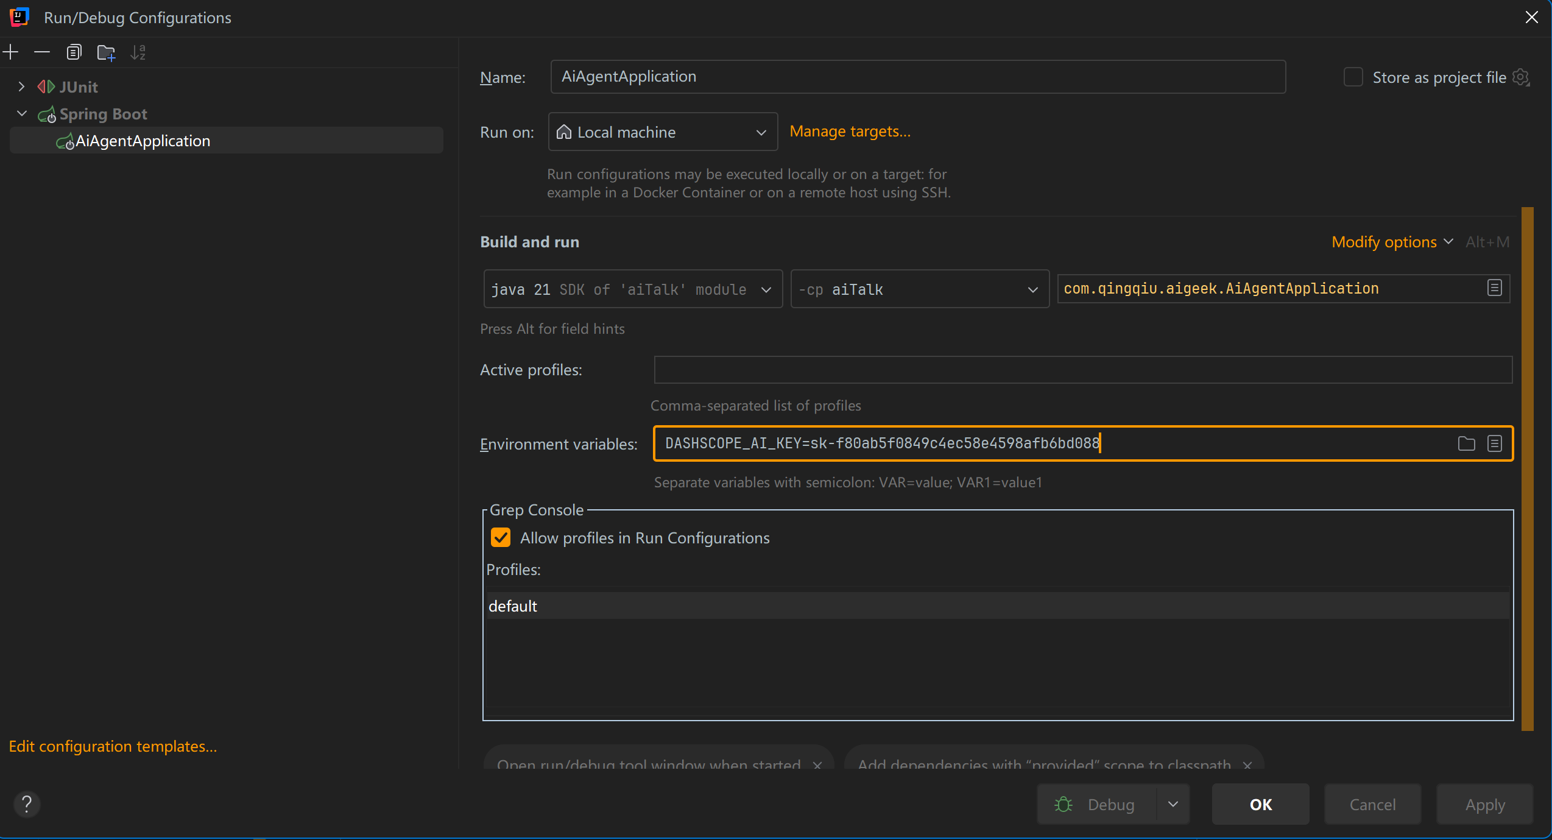Image resolution: width=1552 pixels, height=840 pixels.
Task: Click the folder icon in Environment variables field
Action: pos(1466,443)
